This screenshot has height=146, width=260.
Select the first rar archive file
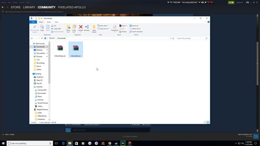[60, 49]
